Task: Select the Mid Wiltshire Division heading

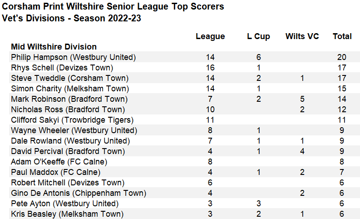Action: pos(54,47)
